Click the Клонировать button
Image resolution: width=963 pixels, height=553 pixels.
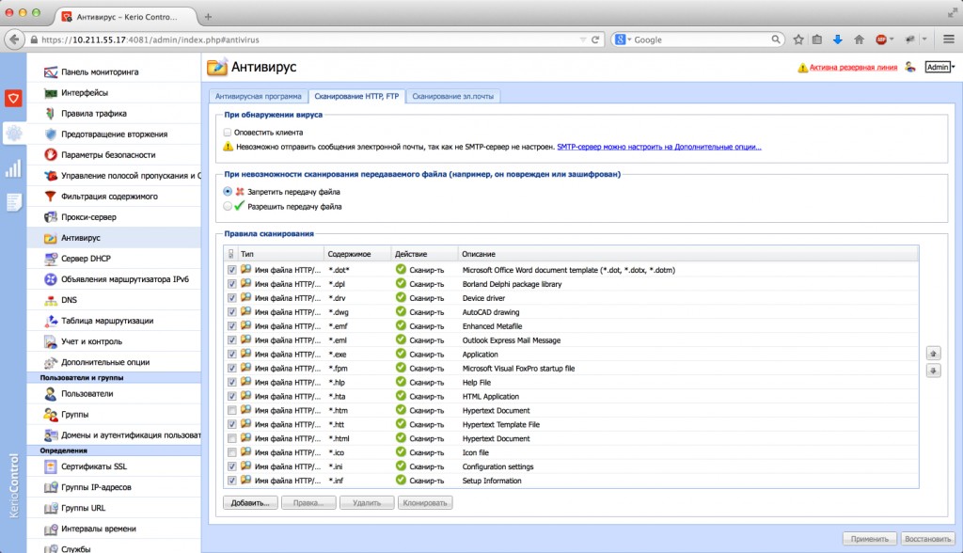(425, 503)
